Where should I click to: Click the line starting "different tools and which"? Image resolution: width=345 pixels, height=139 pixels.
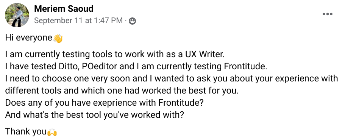click(122, 91)
